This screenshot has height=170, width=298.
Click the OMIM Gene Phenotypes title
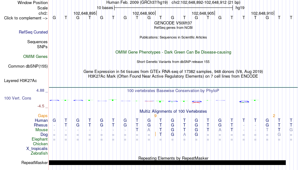(173, 52)
